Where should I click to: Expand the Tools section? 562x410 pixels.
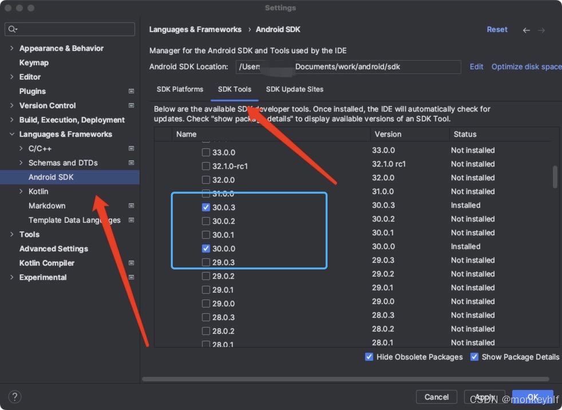point(12,234)
